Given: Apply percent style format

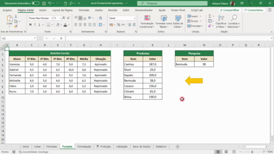Looking at the screenshot, I should coord(119,25).
